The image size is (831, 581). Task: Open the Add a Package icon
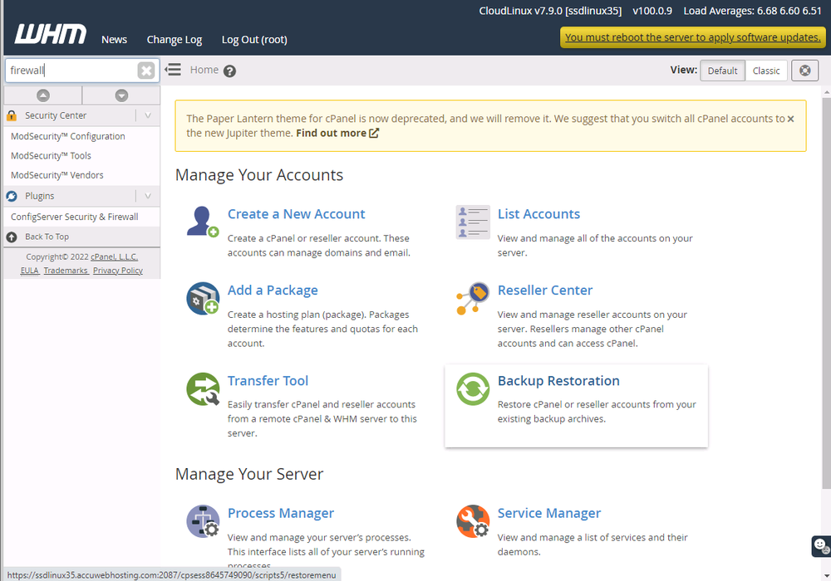[x=203, y=299]
